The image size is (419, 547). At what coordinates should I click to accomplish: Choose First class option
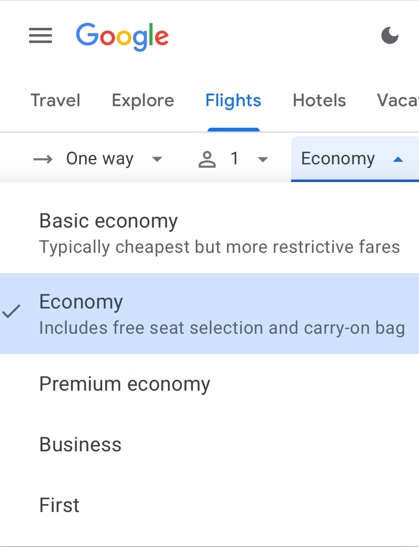tap(59, 505)
